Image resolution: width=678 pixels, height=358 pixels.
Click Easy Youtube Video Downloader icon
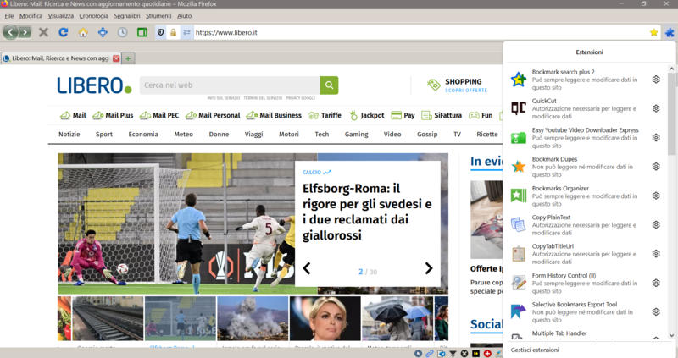(519, 138)
